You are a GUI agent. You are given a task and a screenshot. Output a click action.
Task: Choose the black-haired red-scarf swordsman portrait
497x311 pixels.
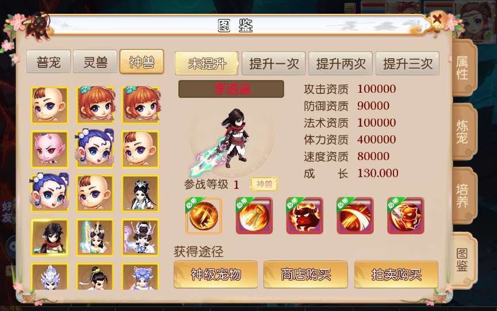click(x=49, y=237)
